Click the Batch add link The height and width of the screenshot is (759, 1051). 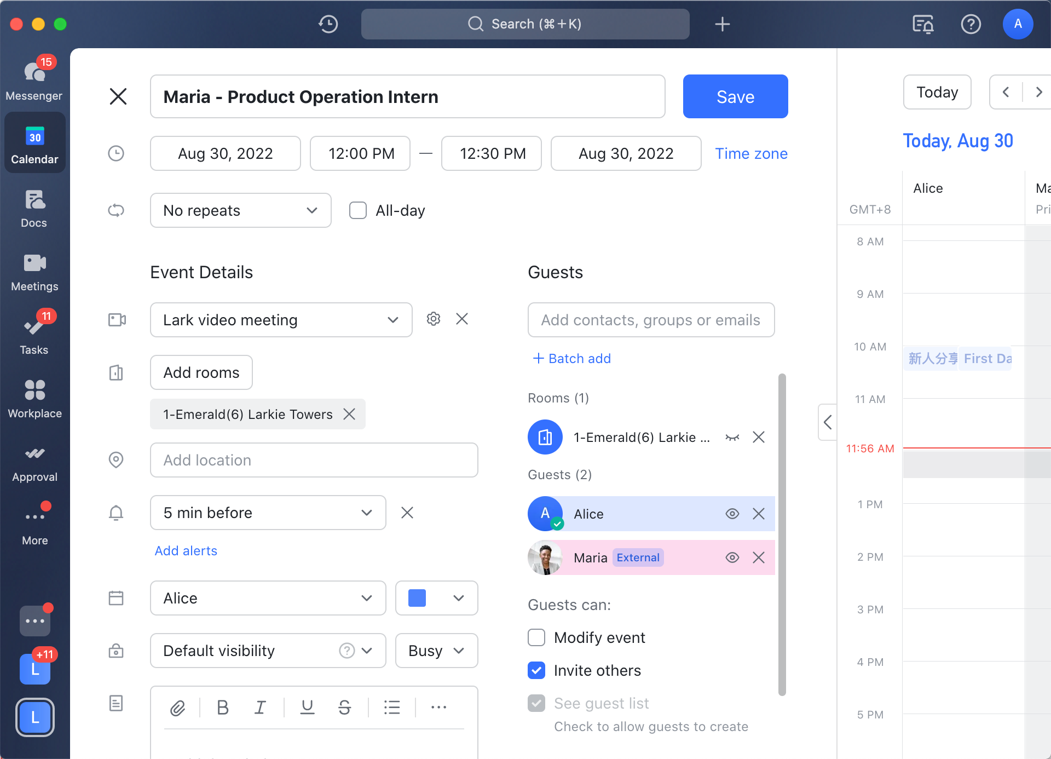[x=571, y=358]
